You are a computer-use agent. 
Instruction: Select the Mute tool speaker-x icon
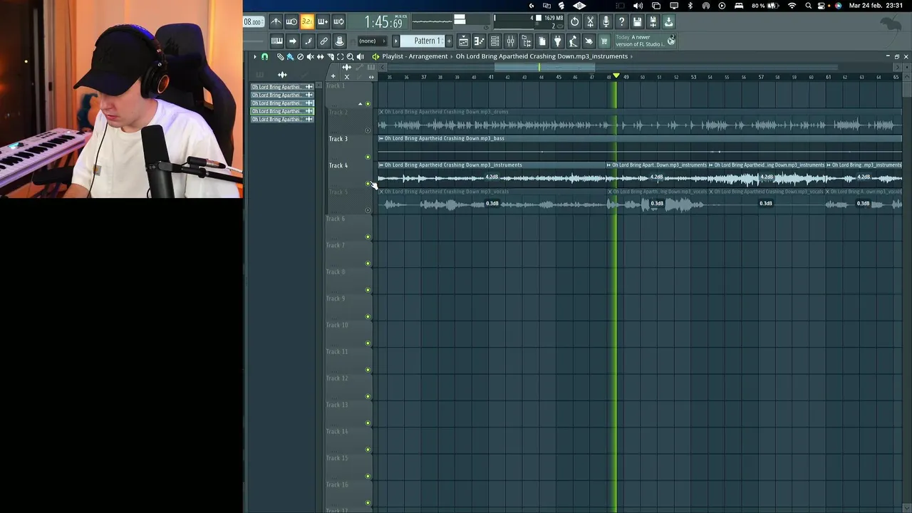click(x=310, y=56)
